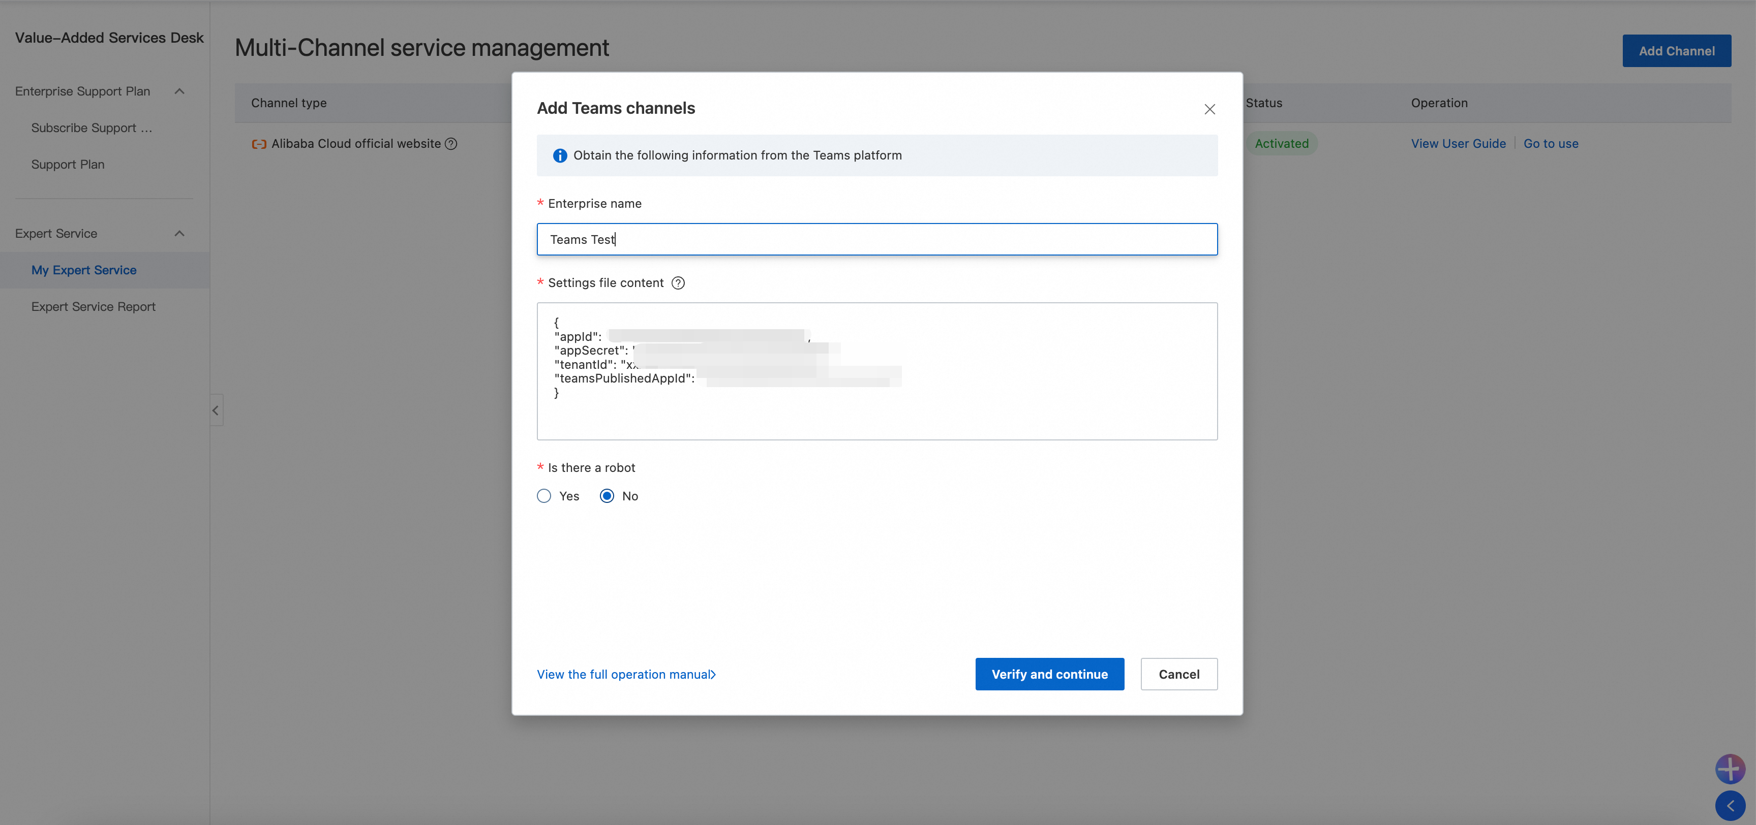Viewport: 1756px width, 825px height.
Task: Open View the full operation manual link
Action: point(626,675)
